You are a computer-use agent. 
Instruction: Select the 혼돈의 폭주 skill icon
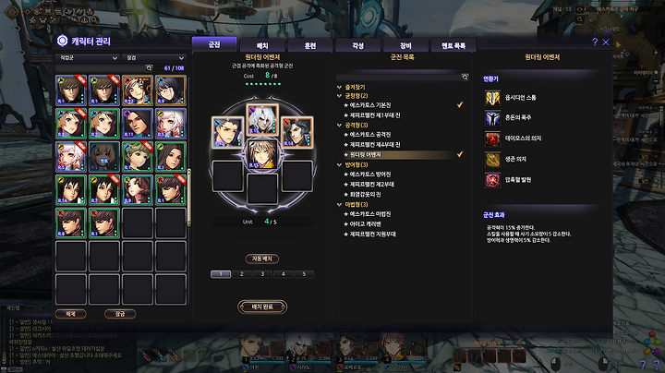coord(493,118)
